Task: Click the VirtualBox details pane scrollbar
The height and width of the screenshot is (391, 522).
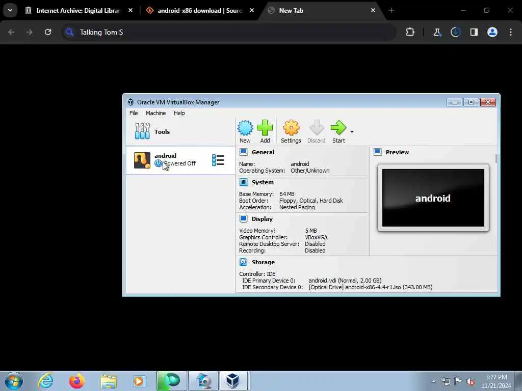Action: [496, 159]
